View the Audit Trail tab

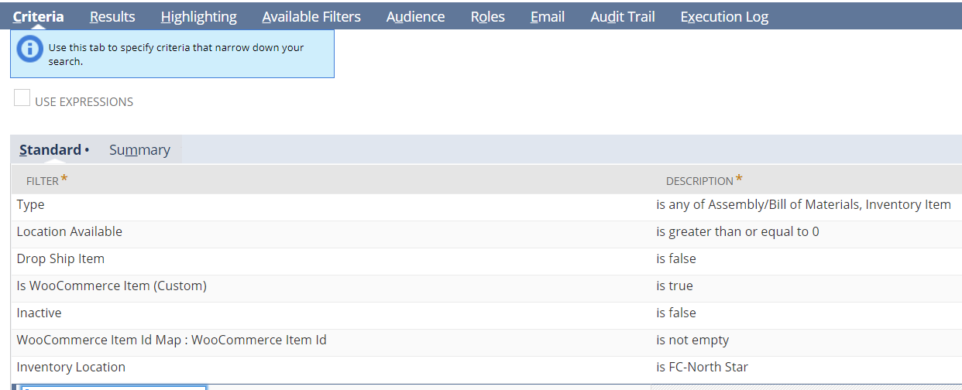coord(622,16)
